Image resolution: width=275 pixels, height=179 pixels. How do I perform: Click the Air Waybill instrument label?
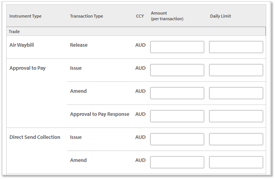tap(21, 45)
